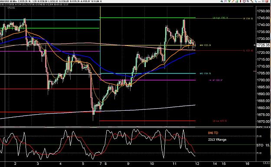Click the dark red marker icon
The image size is (271, 167).
click(240, 1)
